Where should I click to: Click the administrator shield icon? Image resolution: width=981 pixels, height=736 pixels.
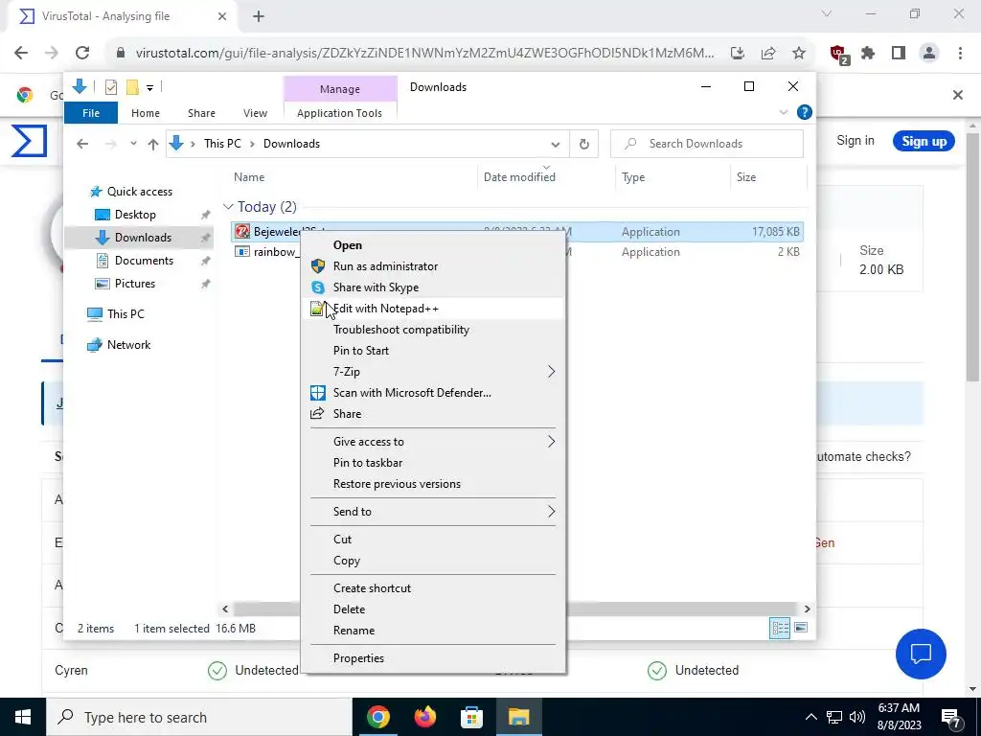(318, 266)
